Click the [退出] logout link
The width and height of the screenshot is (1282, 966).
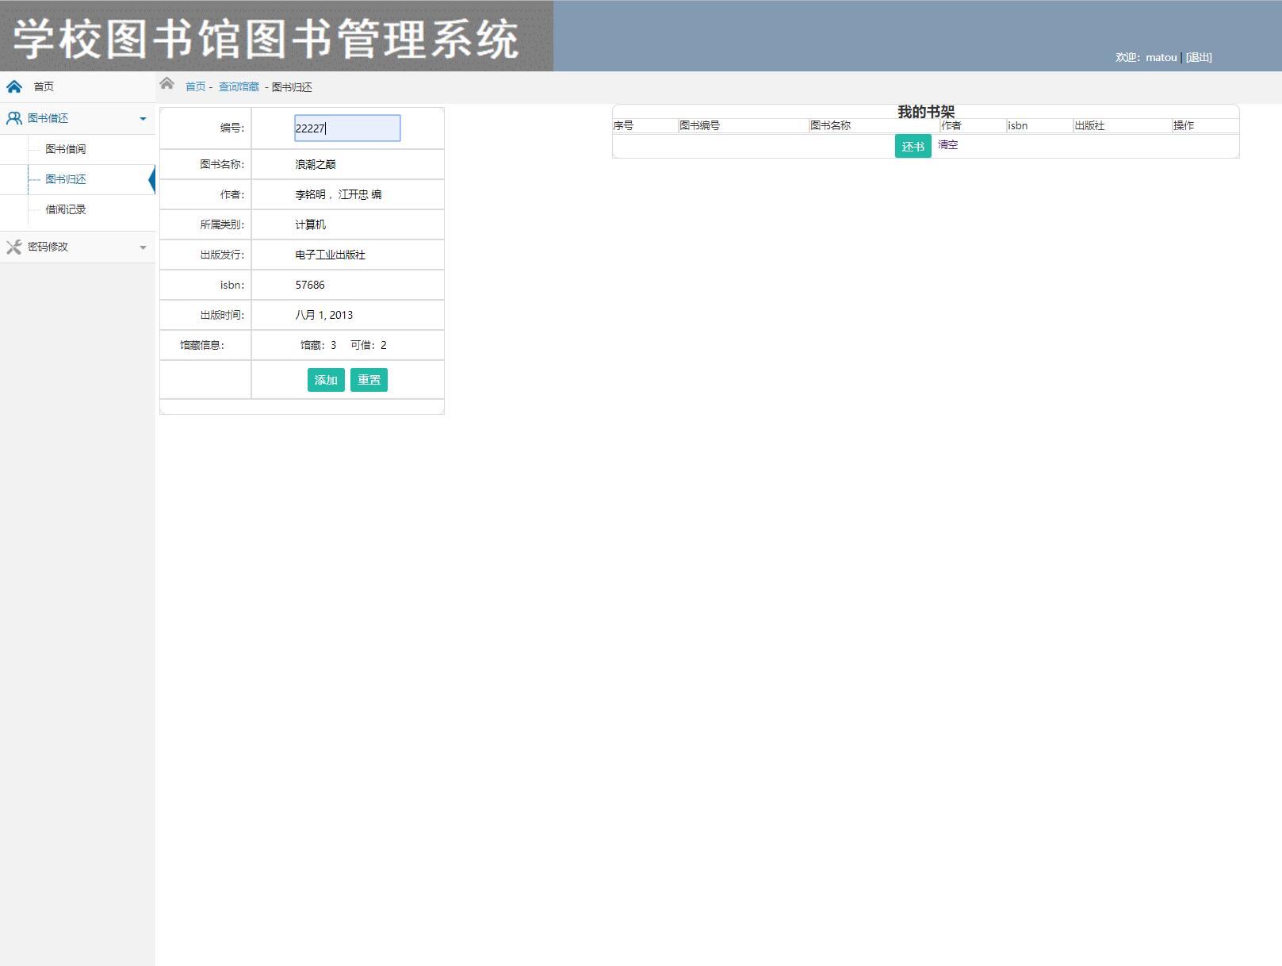[x=1197, y=57]
